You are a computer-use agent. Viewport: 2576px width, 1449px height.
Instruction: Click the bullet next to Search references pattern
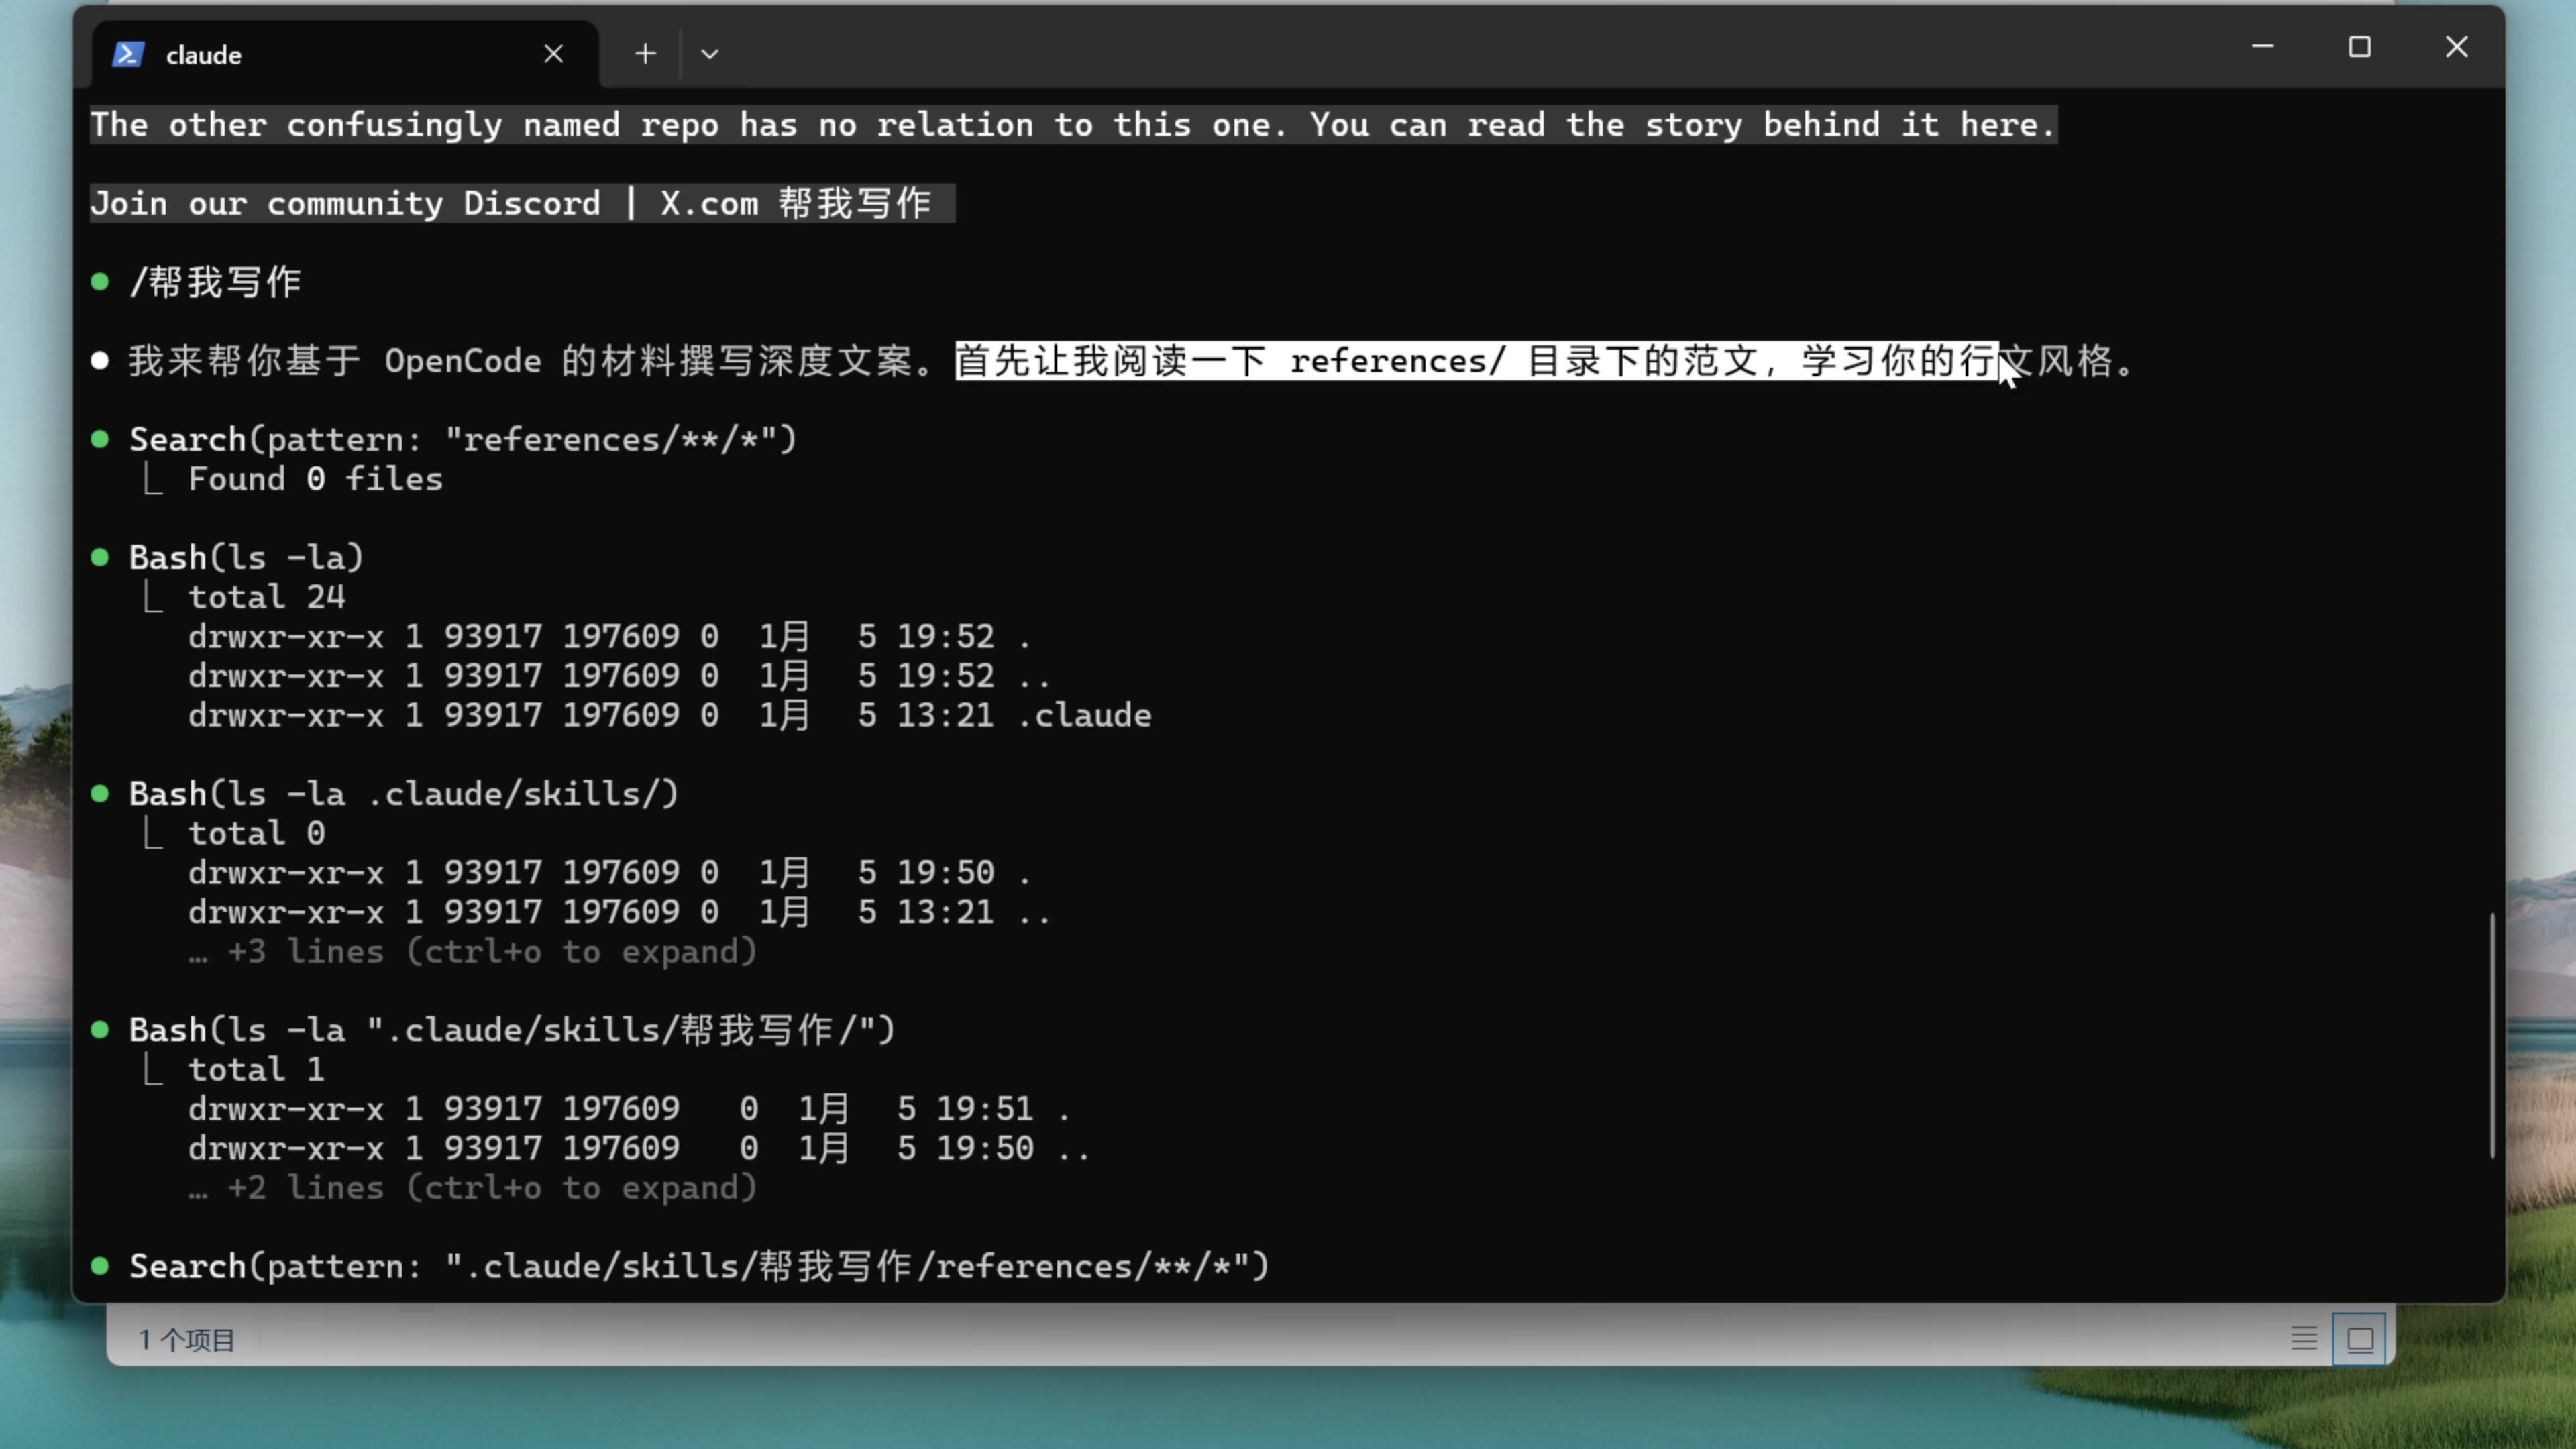(100, 439)
